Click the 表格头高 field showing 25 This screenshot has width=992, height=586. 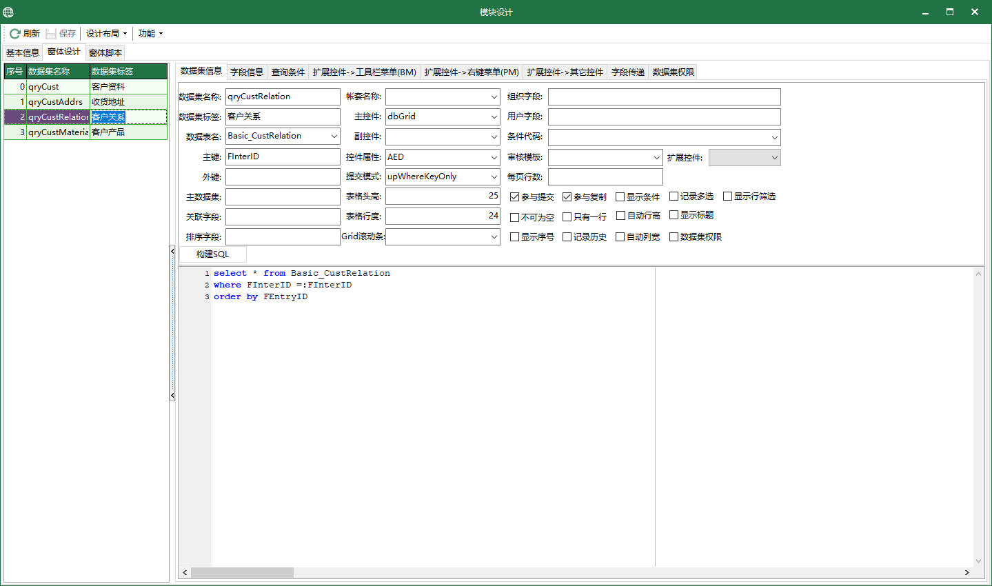point(443,196)
